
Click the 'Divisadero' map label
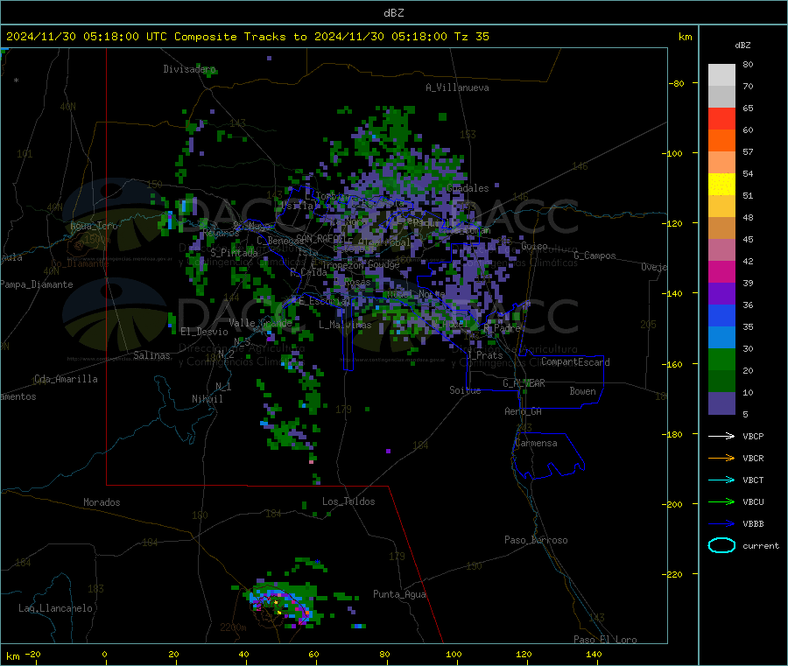point(189,69)
